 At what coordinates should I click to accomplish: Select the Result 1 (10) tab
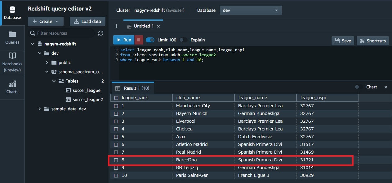(132, 88)
